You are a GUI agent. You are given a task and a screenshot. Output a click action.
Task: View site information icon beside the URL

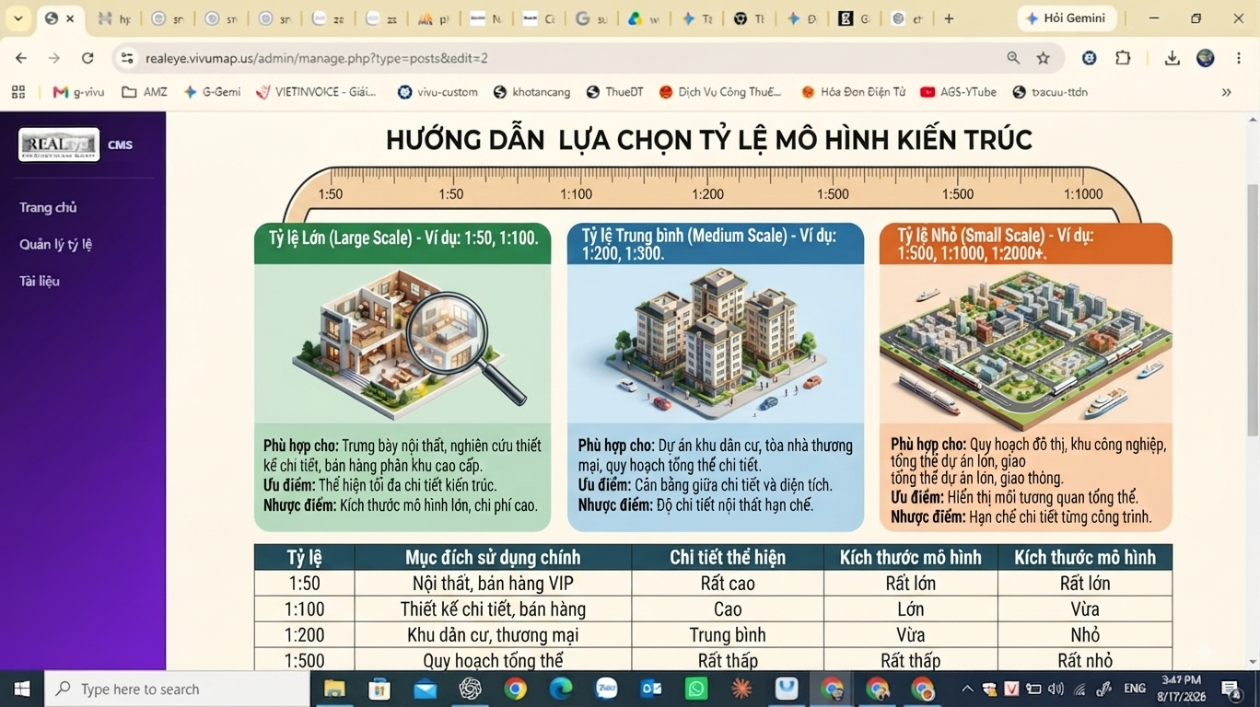pyautogui.click(x=127, y=58)
